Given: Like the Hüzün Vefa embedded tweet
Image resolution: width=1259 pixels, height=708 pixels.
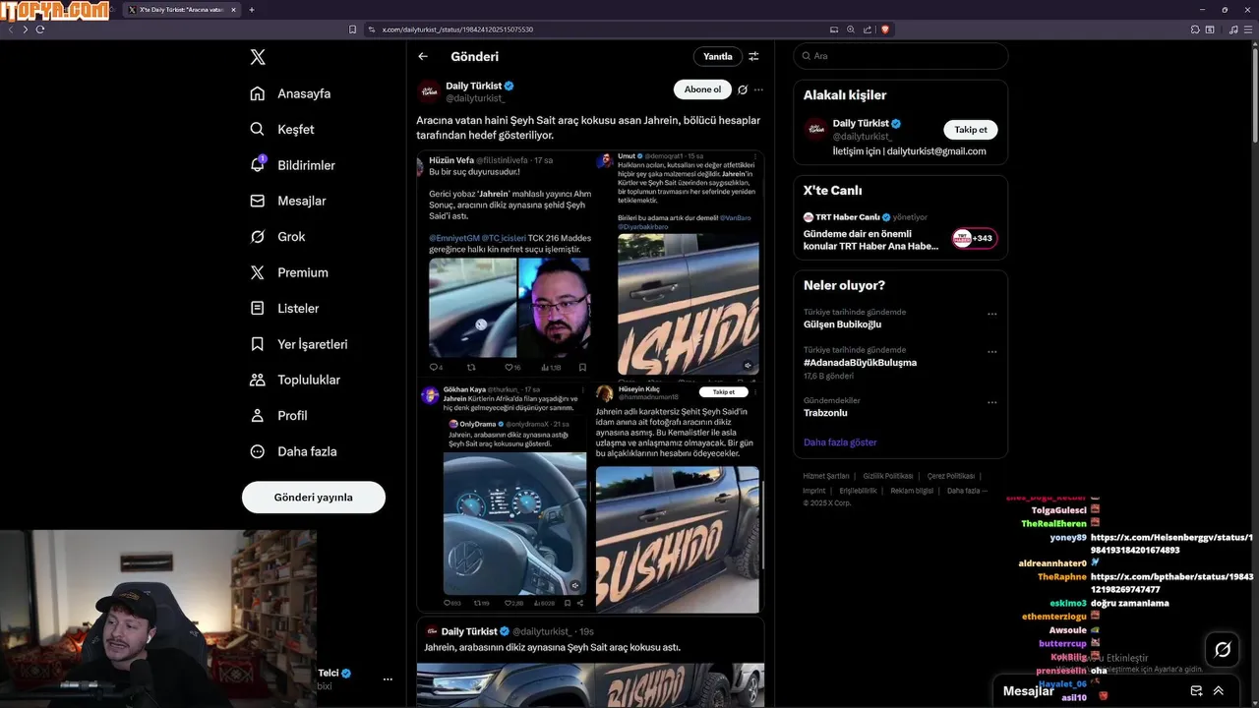Looking at the screenshot, I should click(509, 368).
